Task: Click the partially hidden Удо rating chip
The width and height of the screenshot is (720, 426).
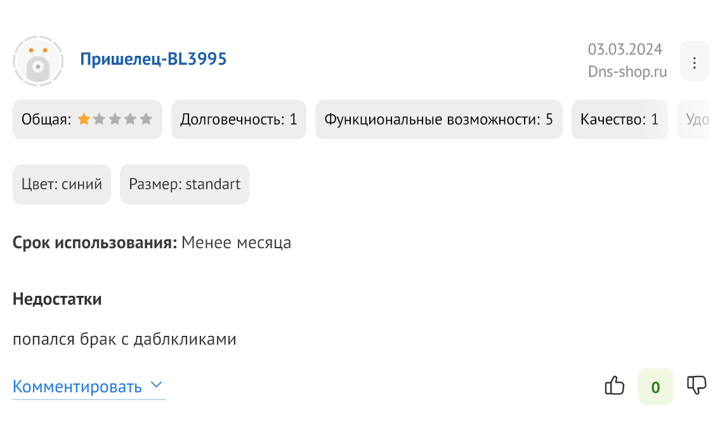Action: coord(694,119)
